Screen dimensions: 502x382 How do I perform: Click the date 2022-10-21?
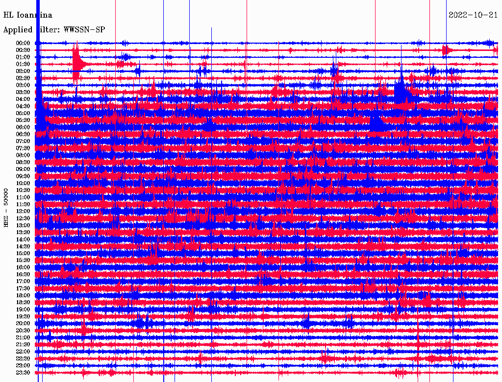473,15
